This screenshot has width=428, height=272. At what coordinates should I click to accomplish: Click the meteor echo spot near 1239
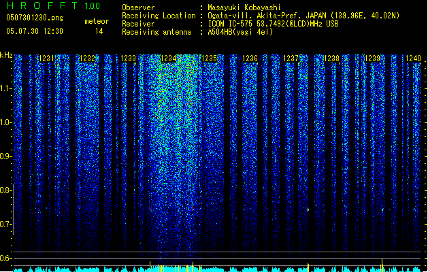(x=382, y=209)
